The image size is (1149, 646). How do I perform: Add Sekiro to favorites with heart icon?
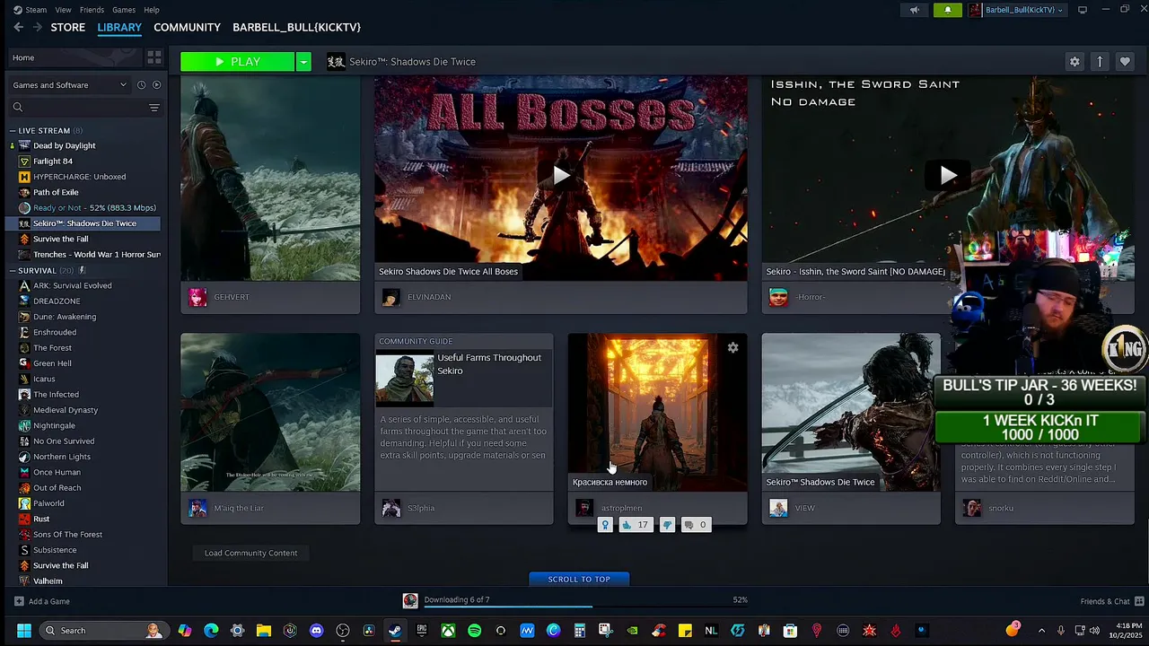[1125, 62]
